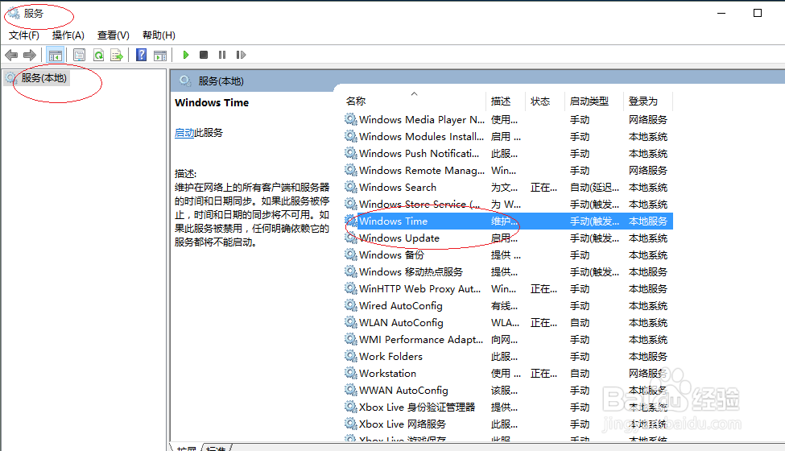Select the Windows Search service row

tap(508, 187)
